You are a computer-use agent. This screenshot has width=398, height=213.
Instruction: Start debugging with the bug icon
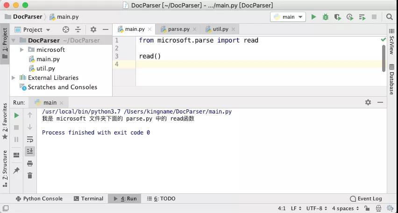coord(326,17)
